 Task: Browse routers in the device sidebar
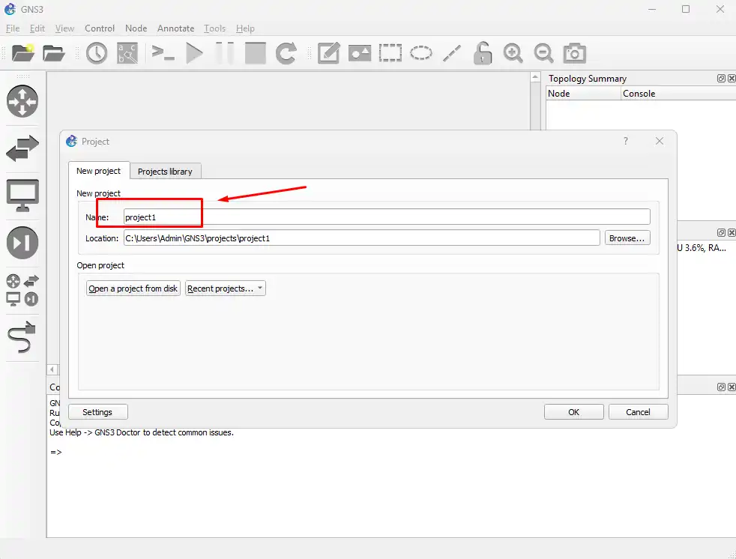(22, 101)
